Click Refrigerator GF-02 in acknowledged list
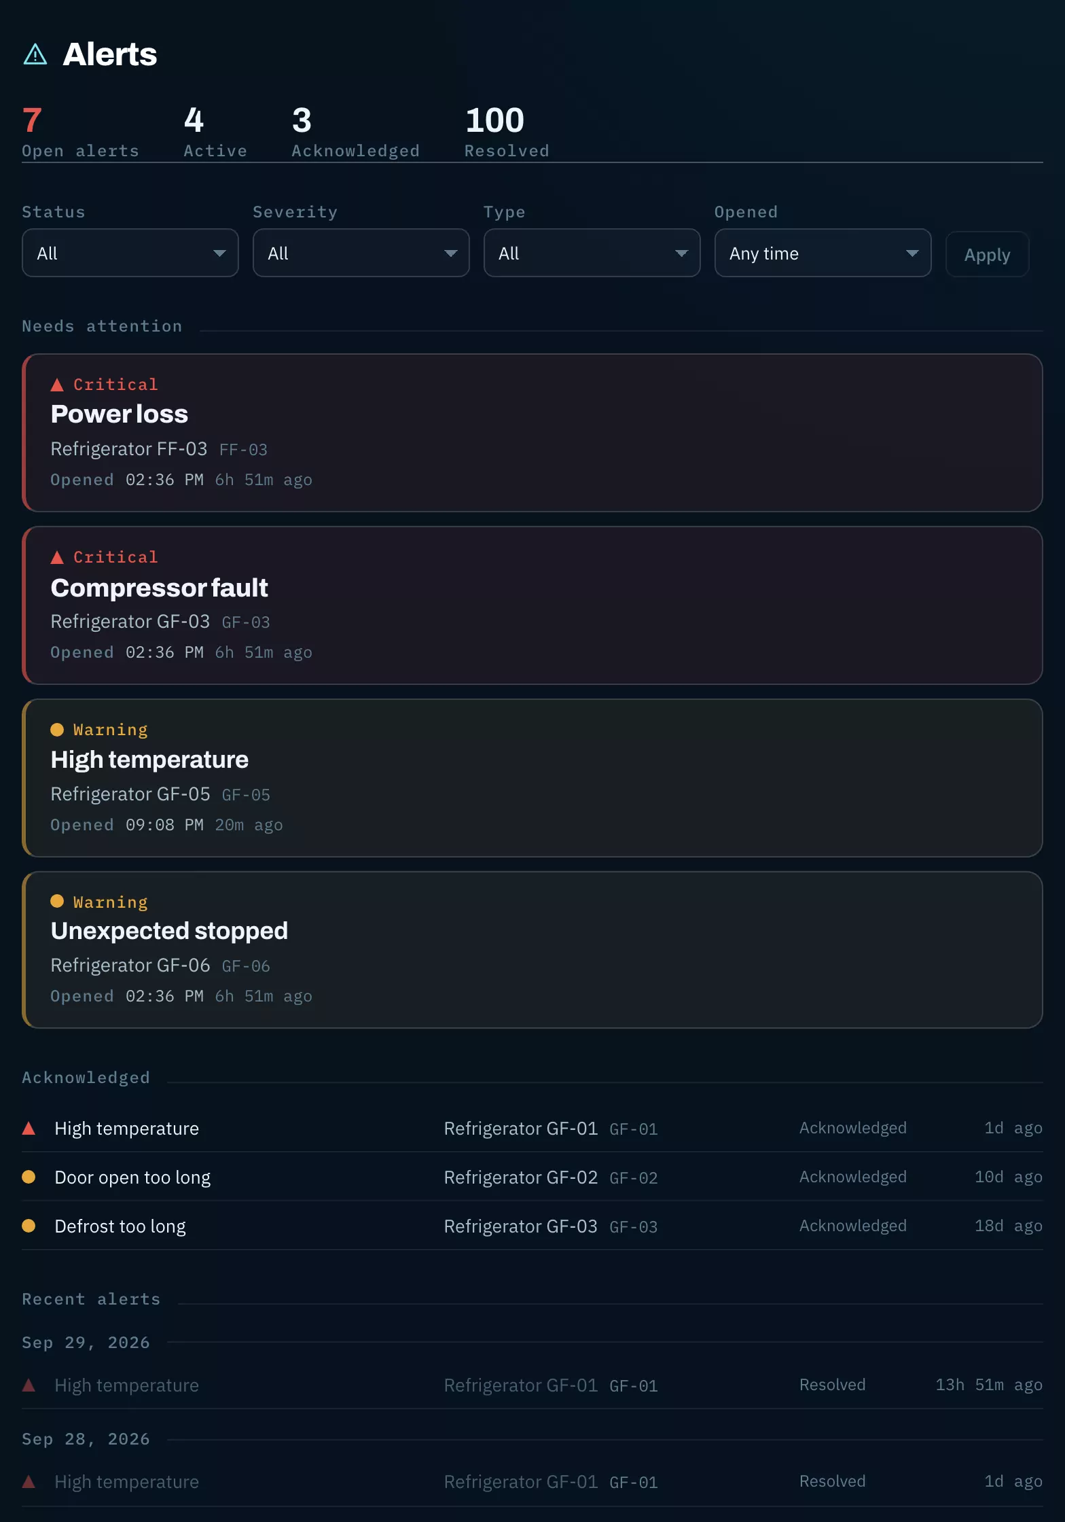Screen dimensions: 1065x1522 coord(521,1178)
